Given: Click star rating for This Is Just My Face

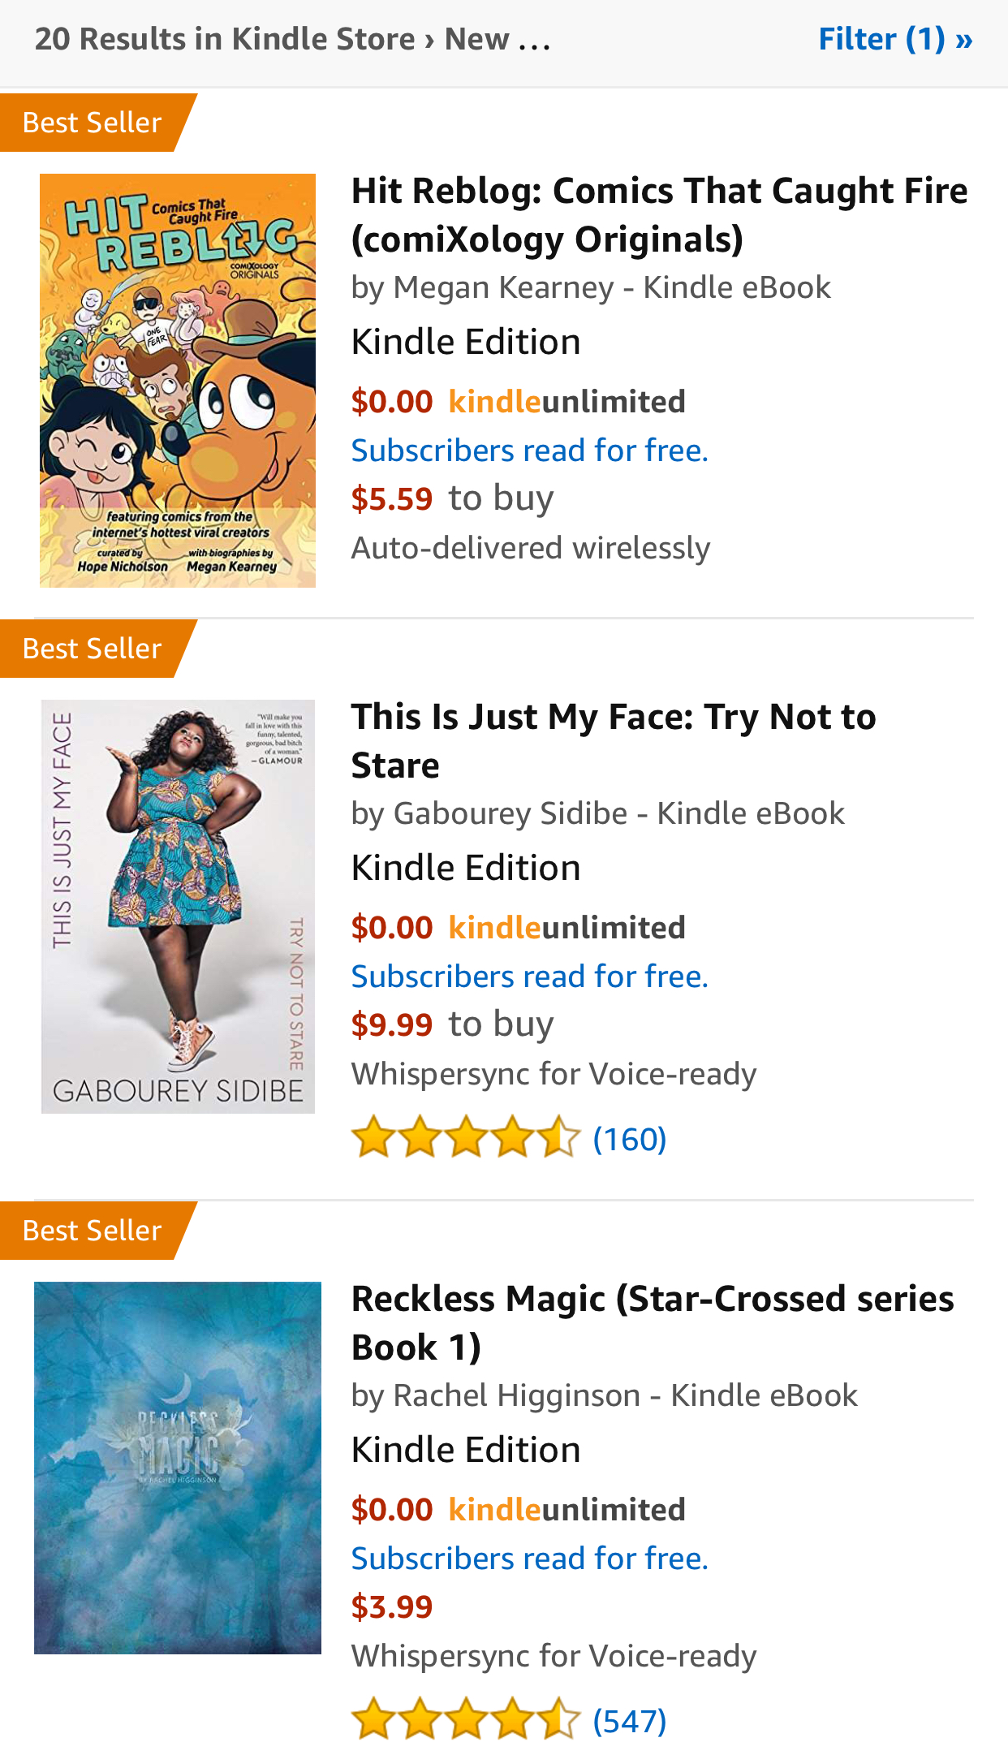Looking at the screenshot, I should coord(466,1137).
